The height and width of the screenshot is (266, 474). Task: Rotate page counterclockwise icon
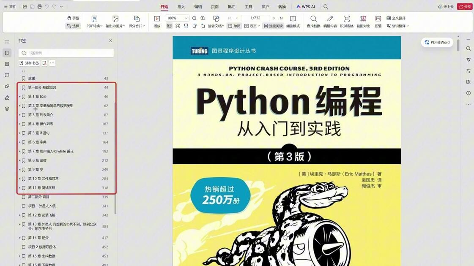click(195, 26)
